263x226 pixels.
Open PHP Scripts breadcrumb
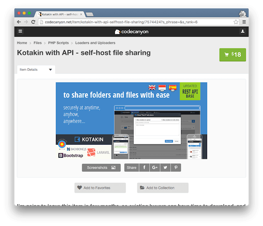coord(58,43)
